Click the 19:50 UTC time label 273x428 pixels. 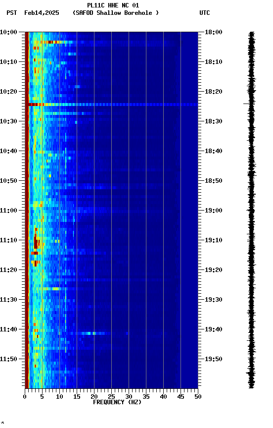pyautogui.click(x=214, y=359)
